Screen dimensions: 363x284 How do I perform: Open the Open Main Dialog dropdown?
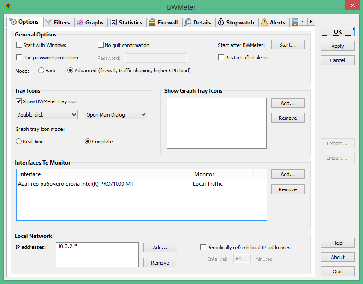116,115
